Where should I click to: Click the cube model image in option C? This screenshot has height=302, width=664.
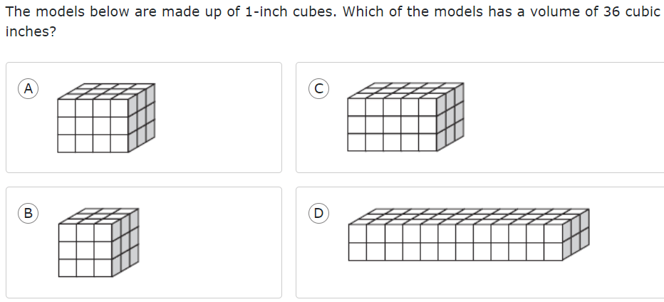[x=405, y=118]
